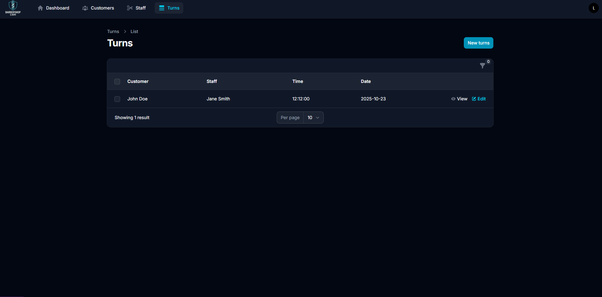Image resolution: width=602 pixels, height=297 pixels.
Task: Click the Staff scissors icon
Action: [130, 8]
